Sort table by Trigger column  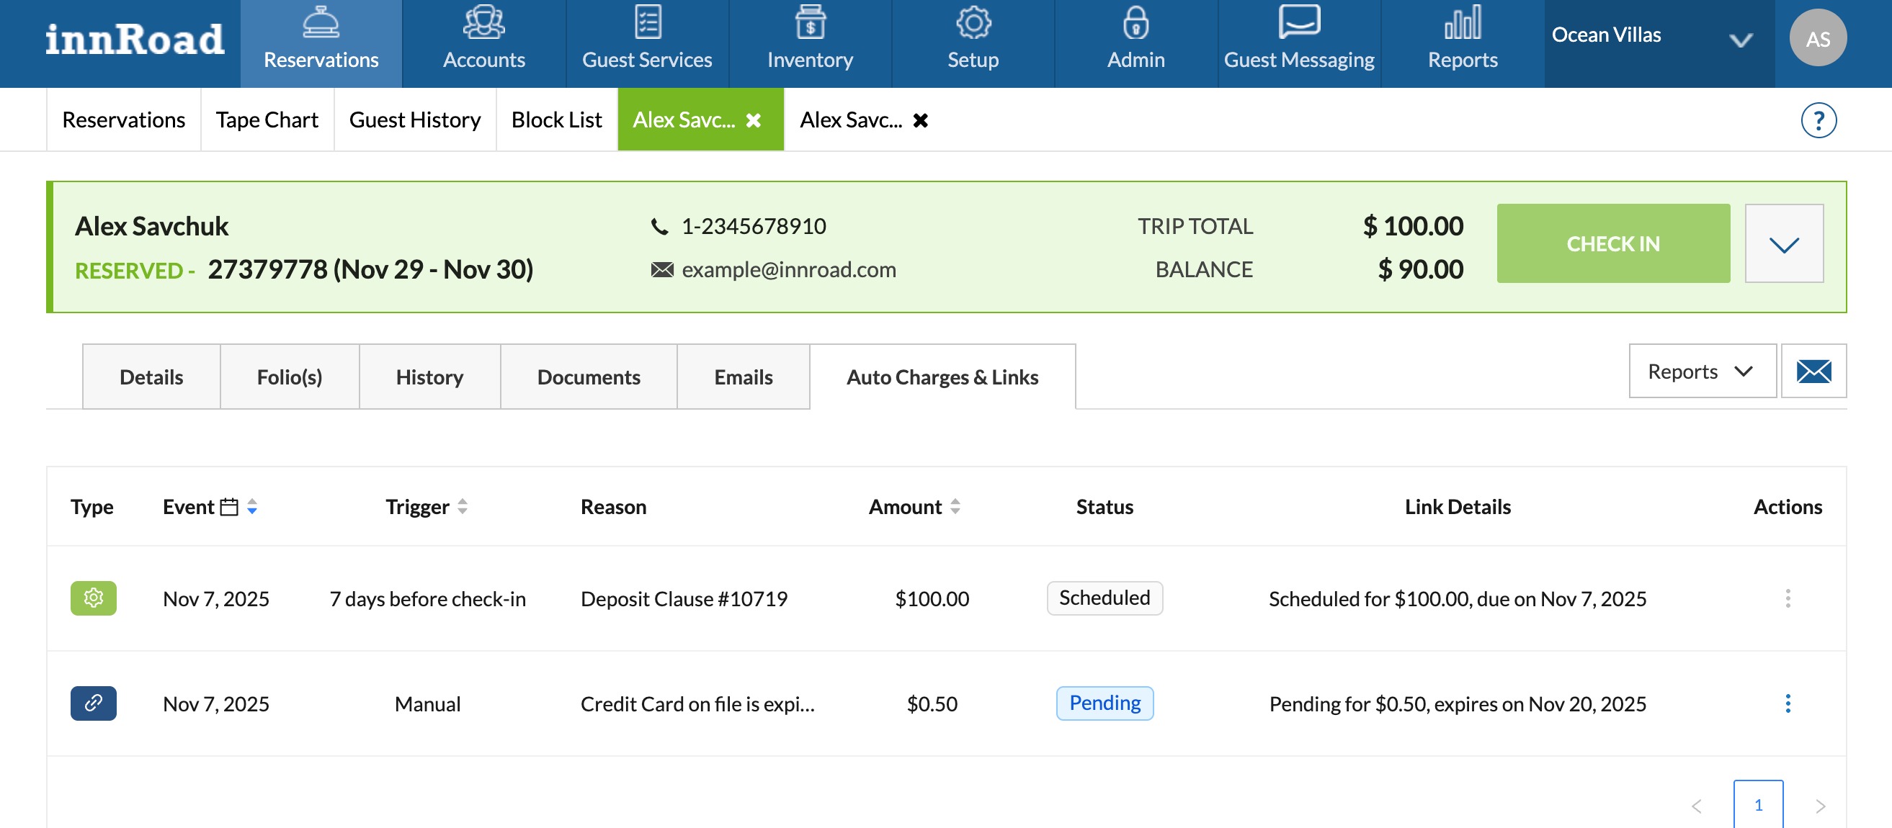click(x=462, y=506)
